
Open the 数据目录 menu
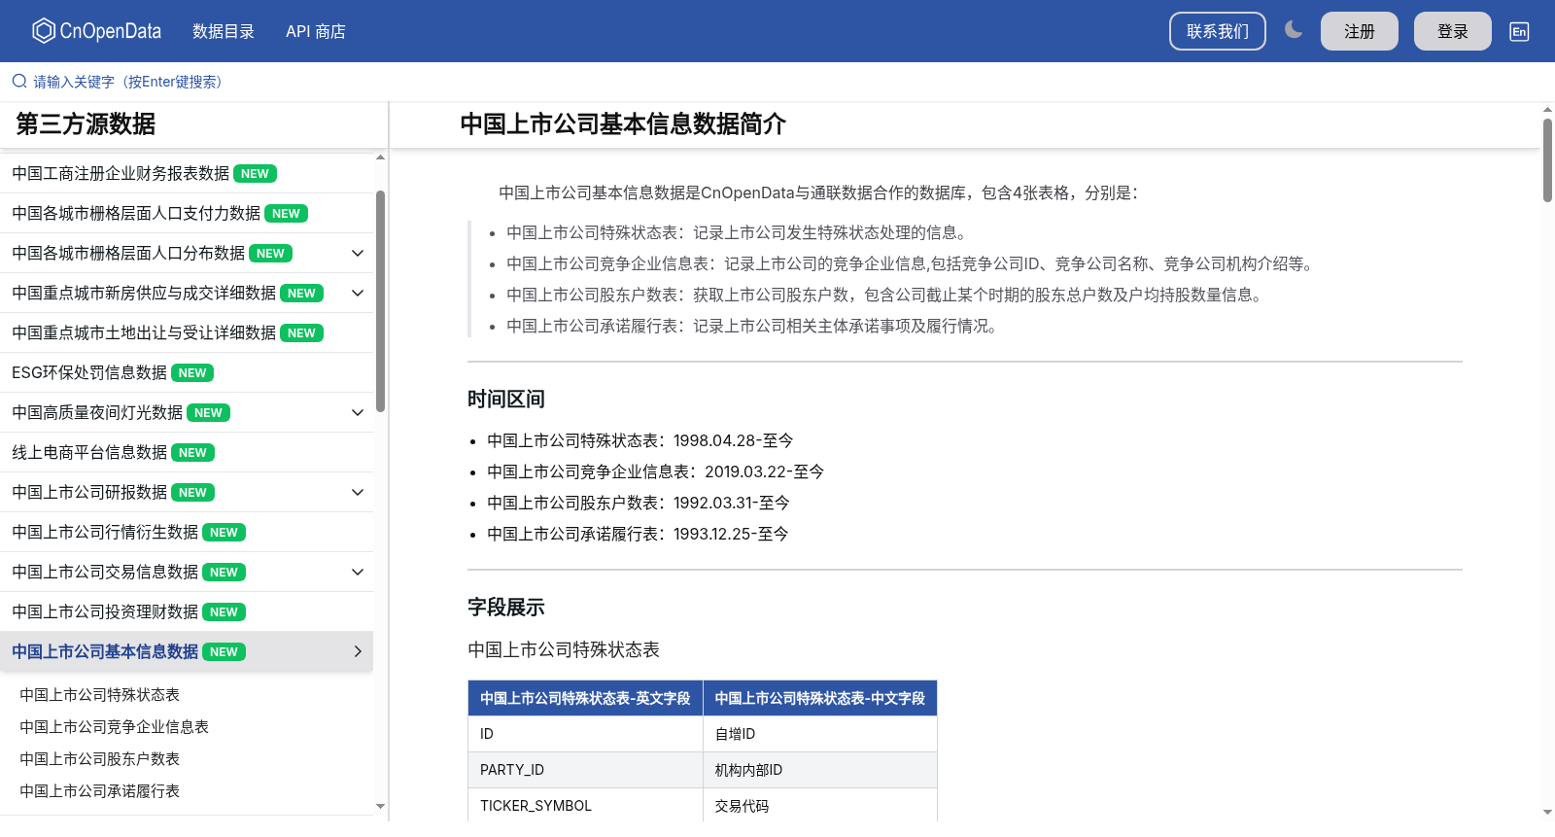click(224, 31)
